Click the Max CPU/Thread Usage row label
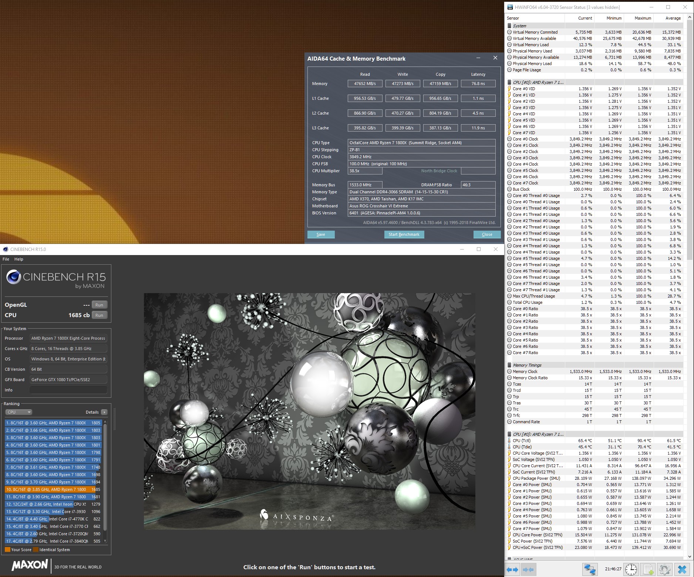 [534, 296]
